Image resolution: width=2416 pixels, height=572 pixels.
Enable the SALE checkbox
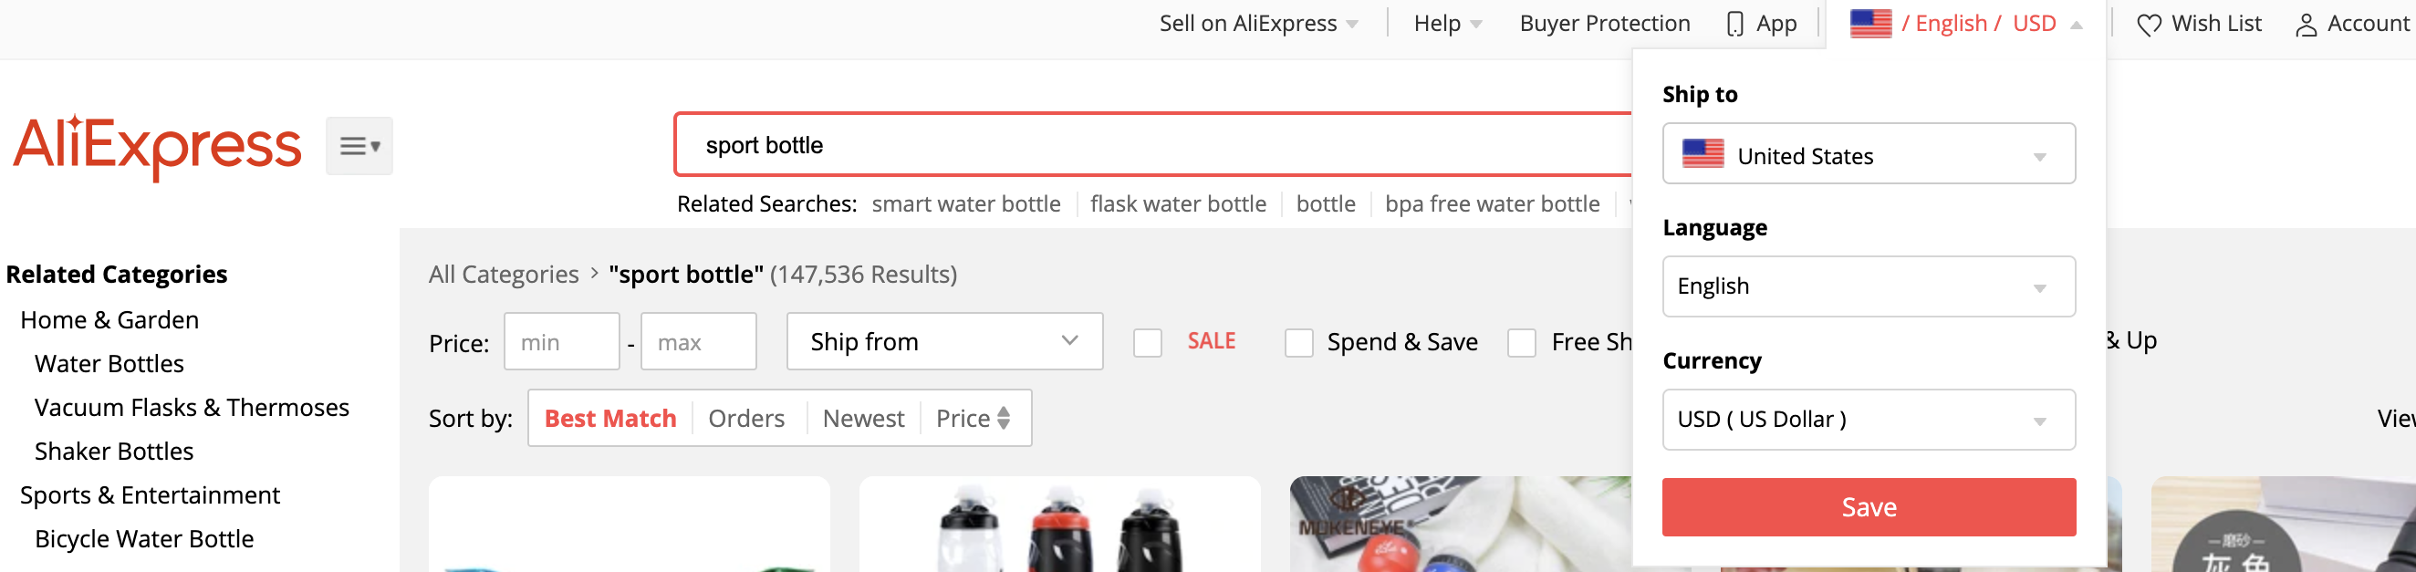point(1147,342)
